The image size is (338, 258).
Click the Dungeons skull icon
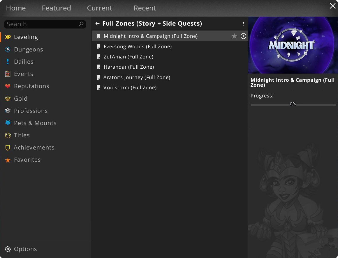tap(8, 49)
